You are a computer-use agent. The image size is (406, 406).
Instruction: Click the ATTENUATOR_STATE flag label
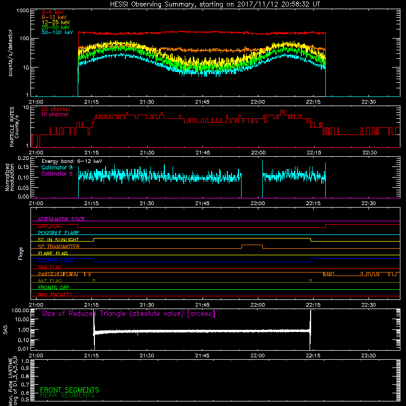coord(61,219)
